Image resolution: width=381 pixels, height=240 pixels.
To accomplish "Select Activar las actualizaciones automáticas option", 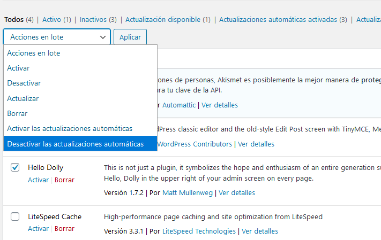I will pos(70,129).
